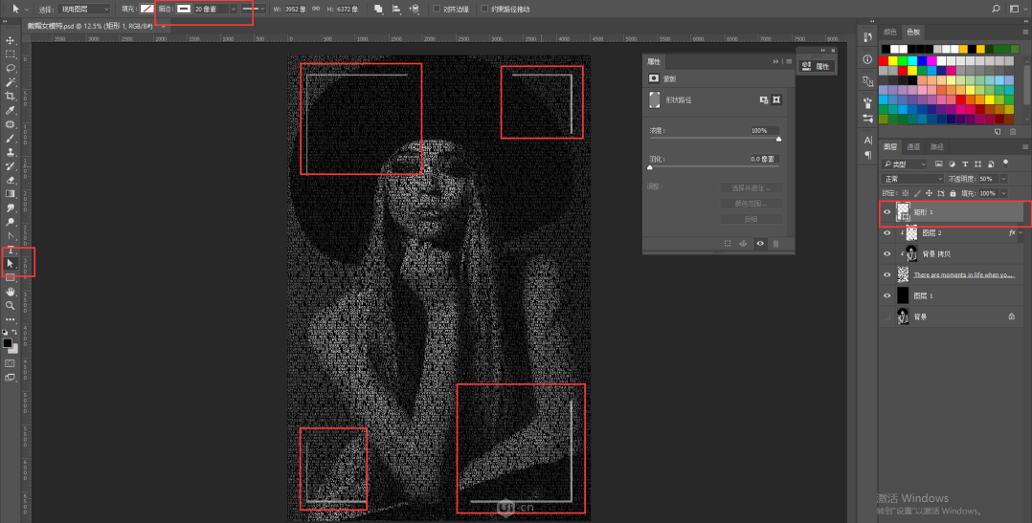This screenshot has height=523, width=1032.
Task: Open the stroke width 20 像素 dropdown
Action: (x=233, y=9)
